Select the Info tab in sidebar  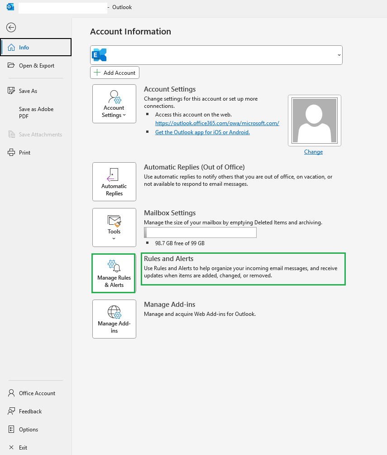coord(36,47)
